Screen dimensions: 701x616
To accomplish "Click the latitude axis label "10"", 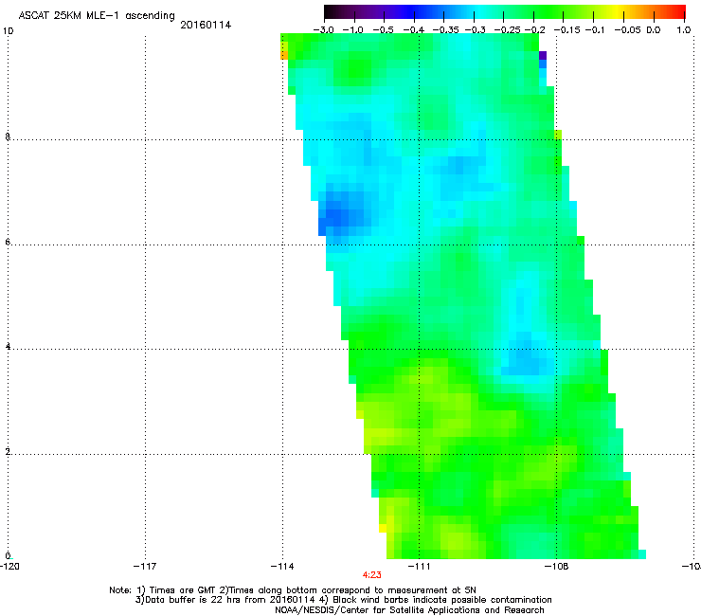I will (x=8, y=31).
